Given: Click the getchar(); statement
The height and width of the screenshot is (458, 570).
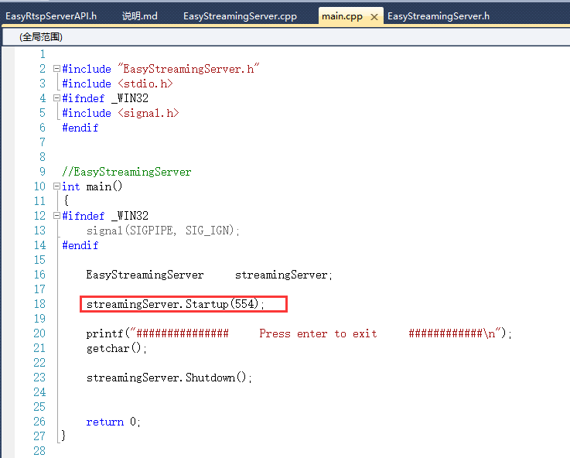Looking at the screenshot, I should click(117, 348).
